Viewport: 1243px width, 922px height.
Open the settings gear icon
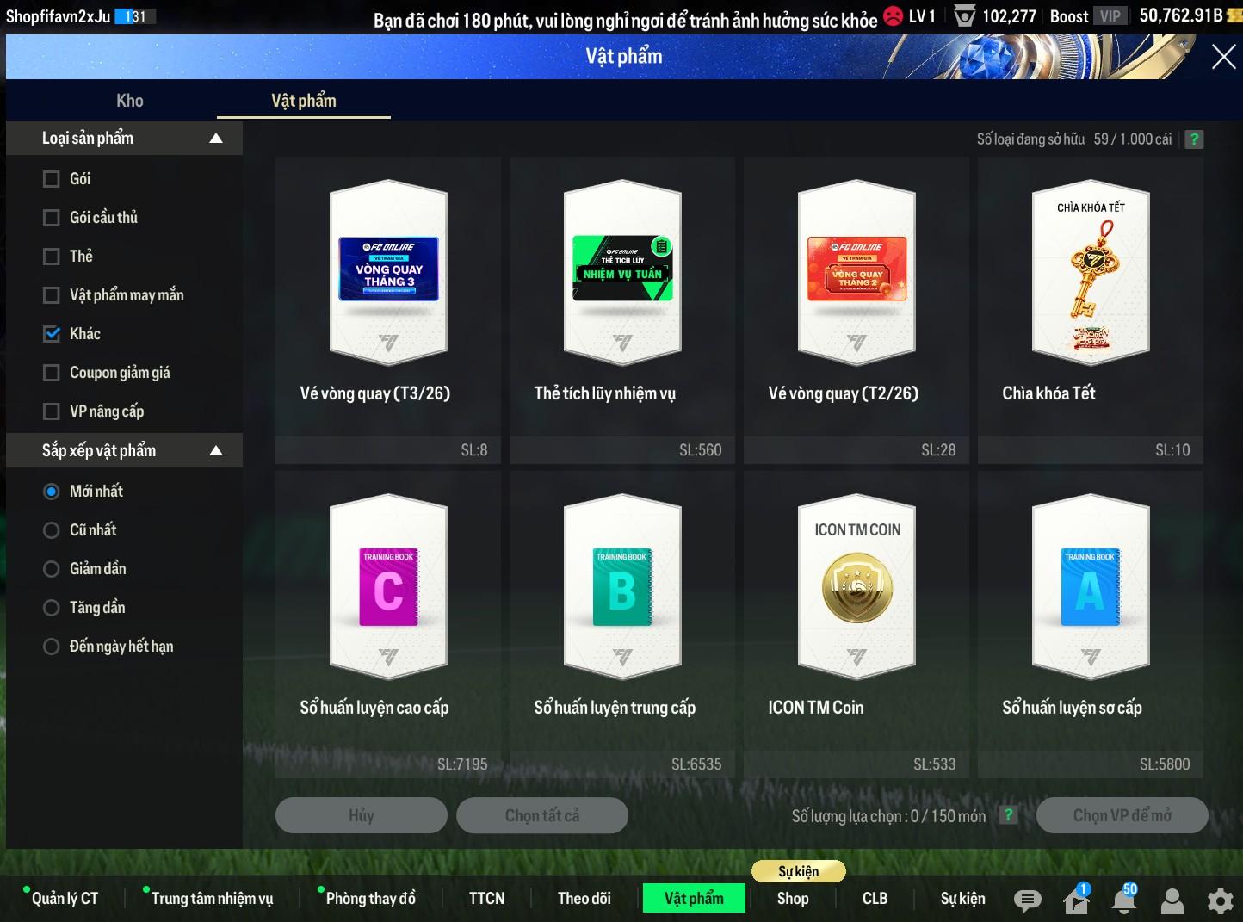pyautogui.click(x=1220, y=900)
